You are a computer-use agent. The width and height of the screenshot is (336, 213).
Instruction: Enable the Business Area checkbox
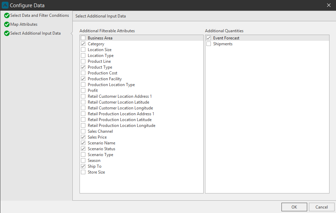[83, 38]
